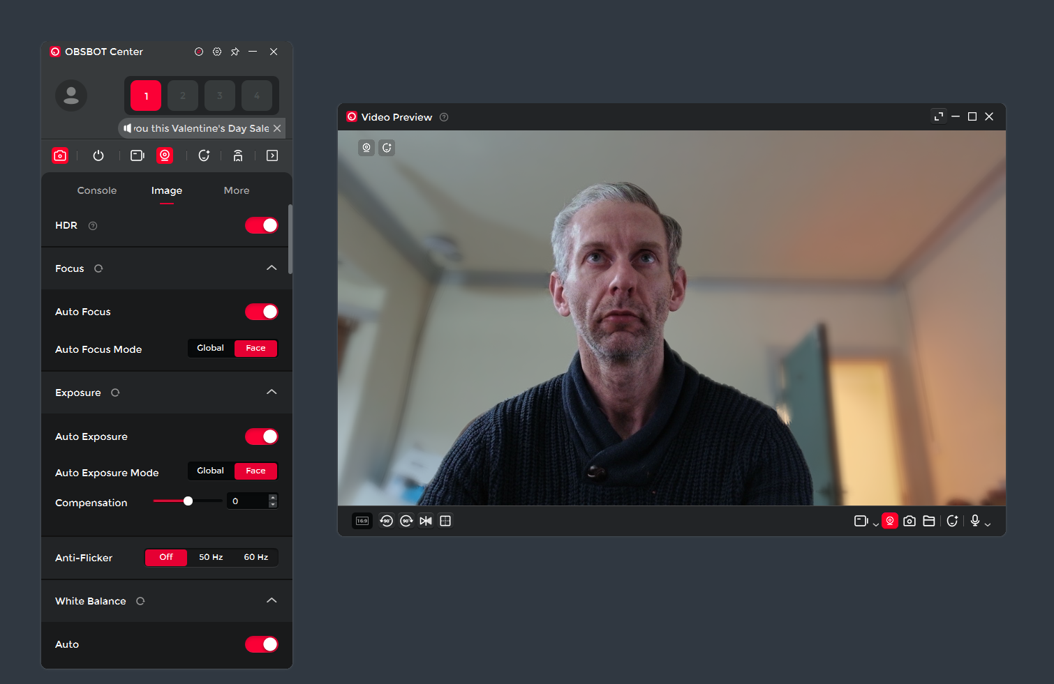1054x684 pixels.
Task: Collapse the White Balance section chevron
Action: [x=272, y=601]
